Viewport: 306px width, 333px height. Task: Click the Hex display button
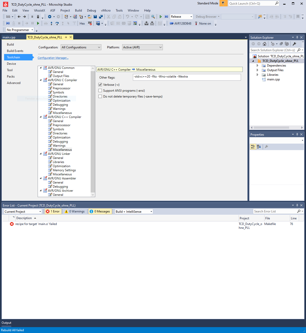click(x=82, y=24)
